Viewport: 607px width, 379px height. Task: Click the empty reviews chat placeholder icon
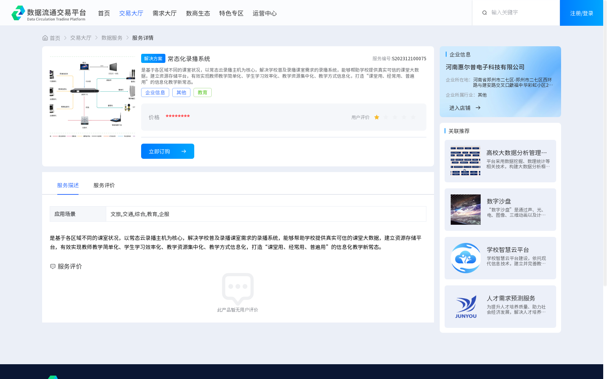238,289
